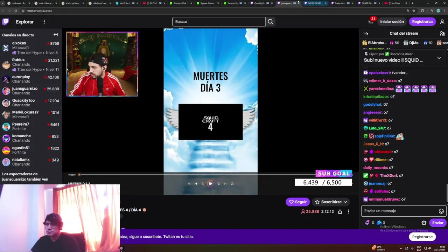The height and width of the screenshot is (252, 448).
Task: Click the bits fist icon
Action: [x=379, y=223]
